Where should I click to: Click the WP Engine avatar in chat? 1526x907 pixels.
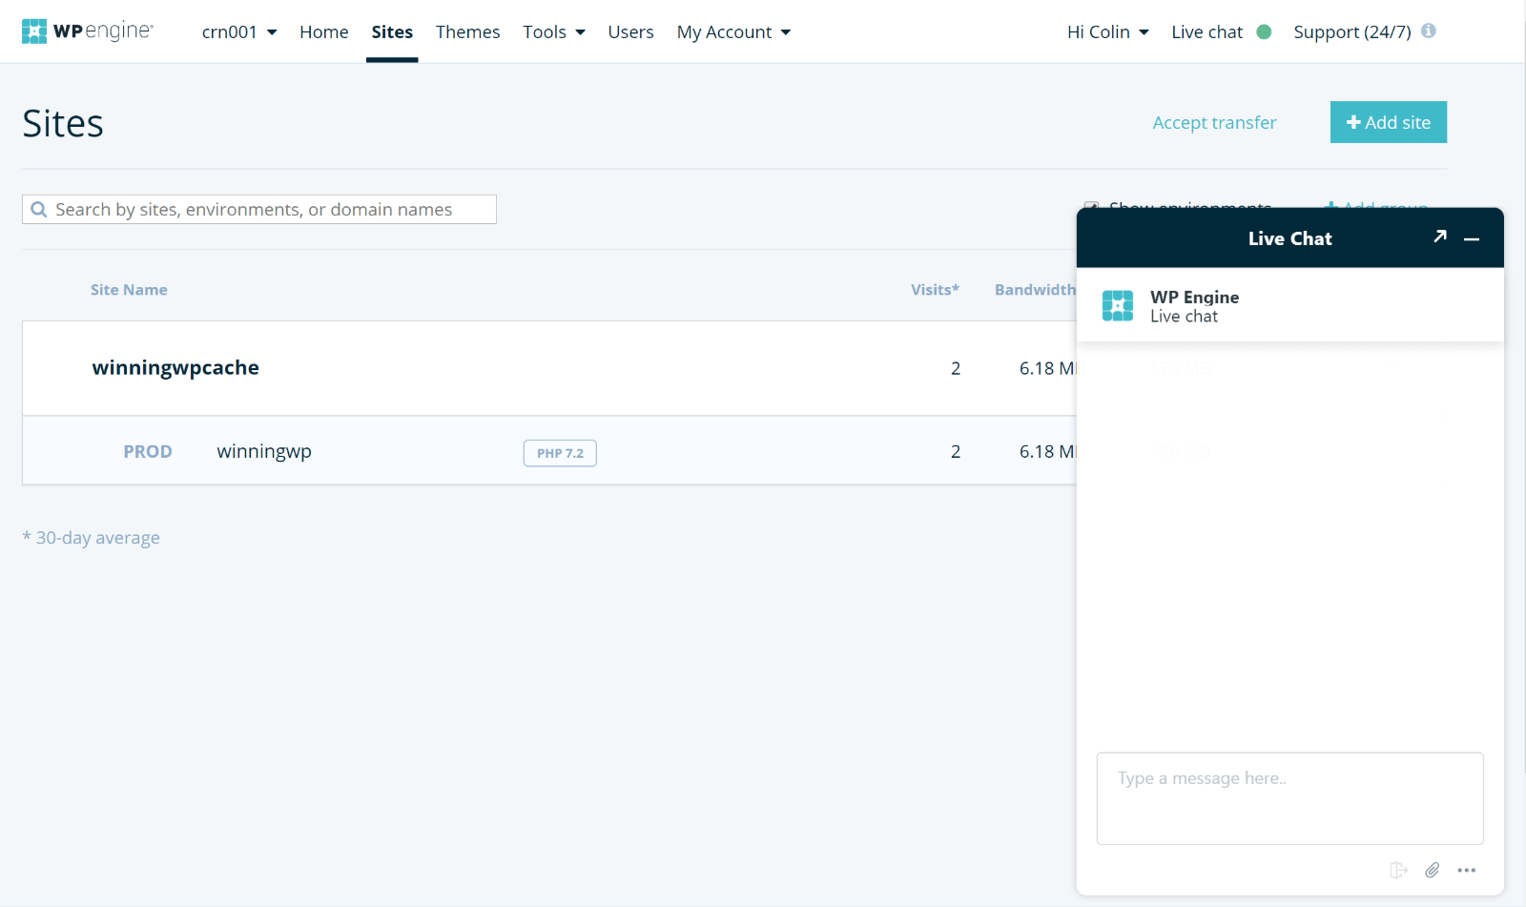1117,305
